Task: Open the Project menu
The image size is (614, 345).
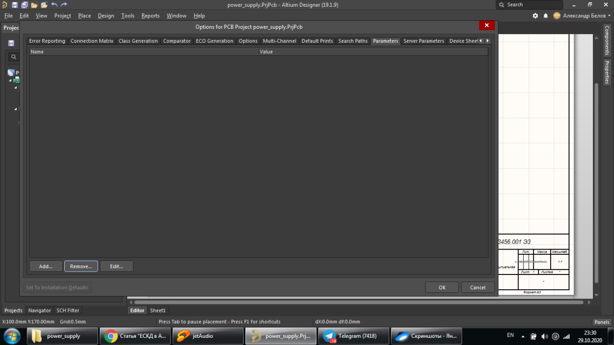Action: click(x=62, y=16)
